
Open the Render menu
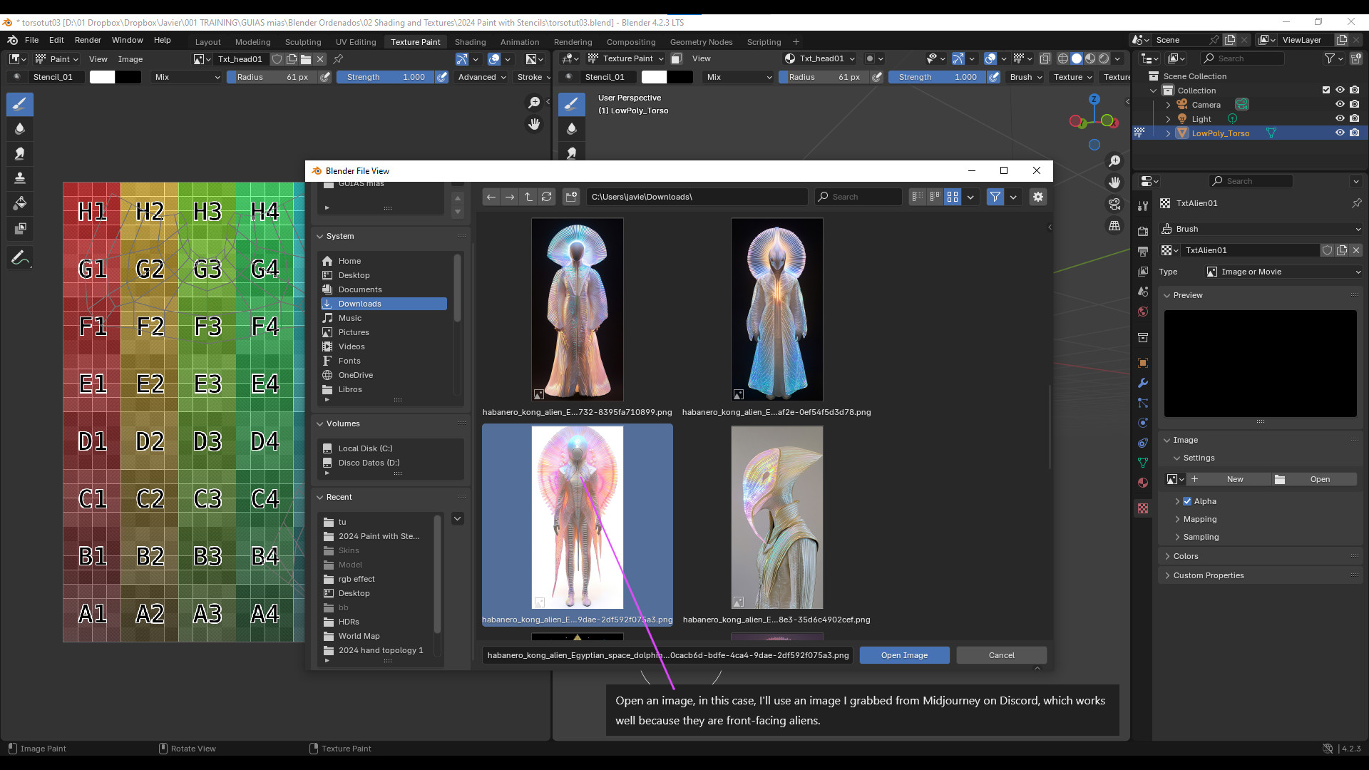pos(88,40)
